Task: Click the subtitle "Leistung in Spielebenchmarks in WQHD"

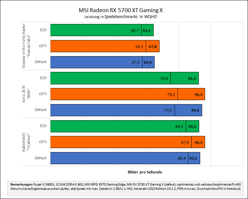Action: pyautogui.click(x=121, y=17)
